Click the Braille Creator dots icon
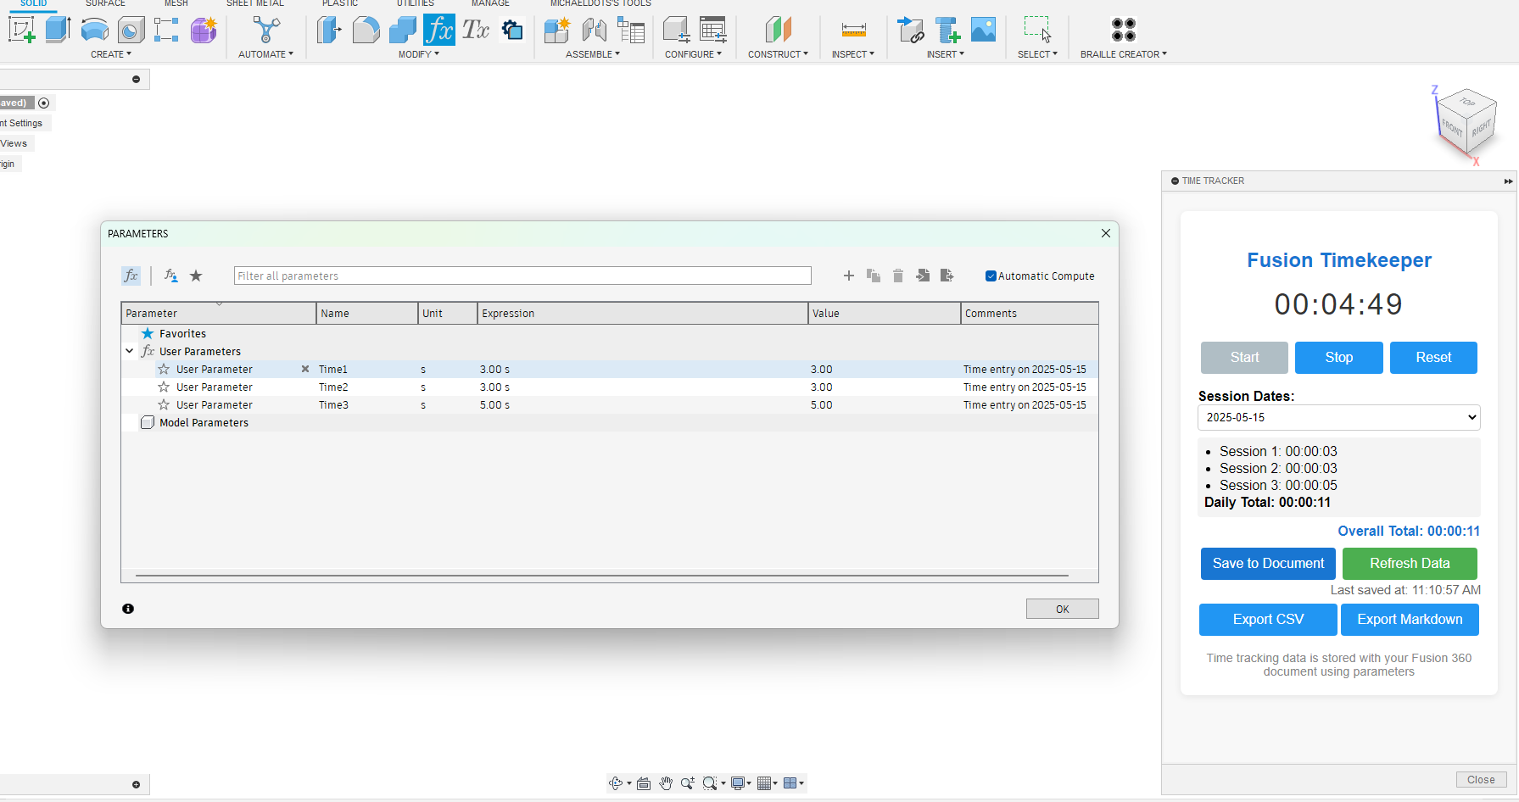The image size is (1519, 802). coord(1123,30)
